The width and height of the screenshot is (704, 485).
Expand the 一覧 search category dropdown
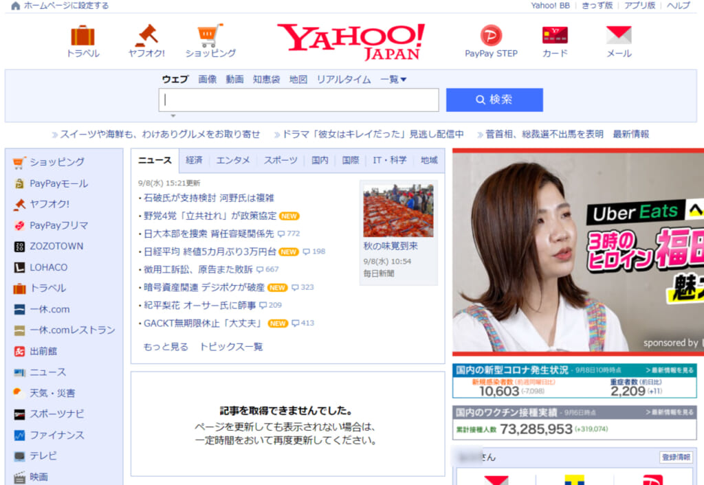393,80
